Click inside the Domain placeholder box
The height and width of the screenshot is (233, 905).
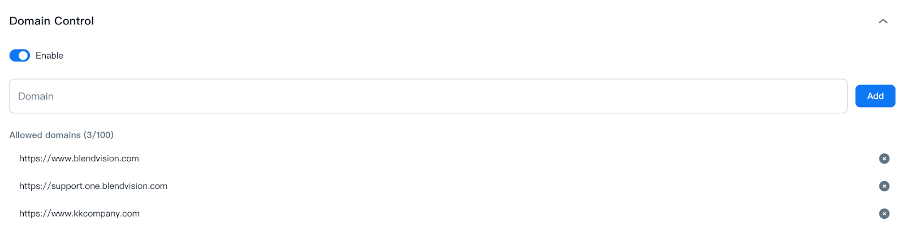tap(428, 96)
